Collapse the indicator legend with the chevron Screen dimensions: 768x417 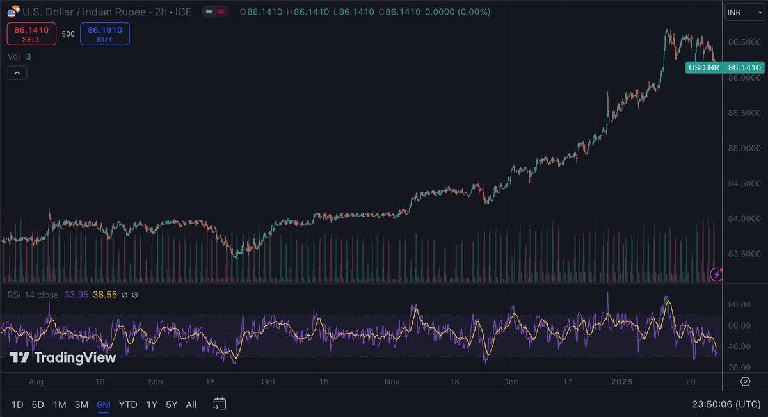[x=17, y=73]
